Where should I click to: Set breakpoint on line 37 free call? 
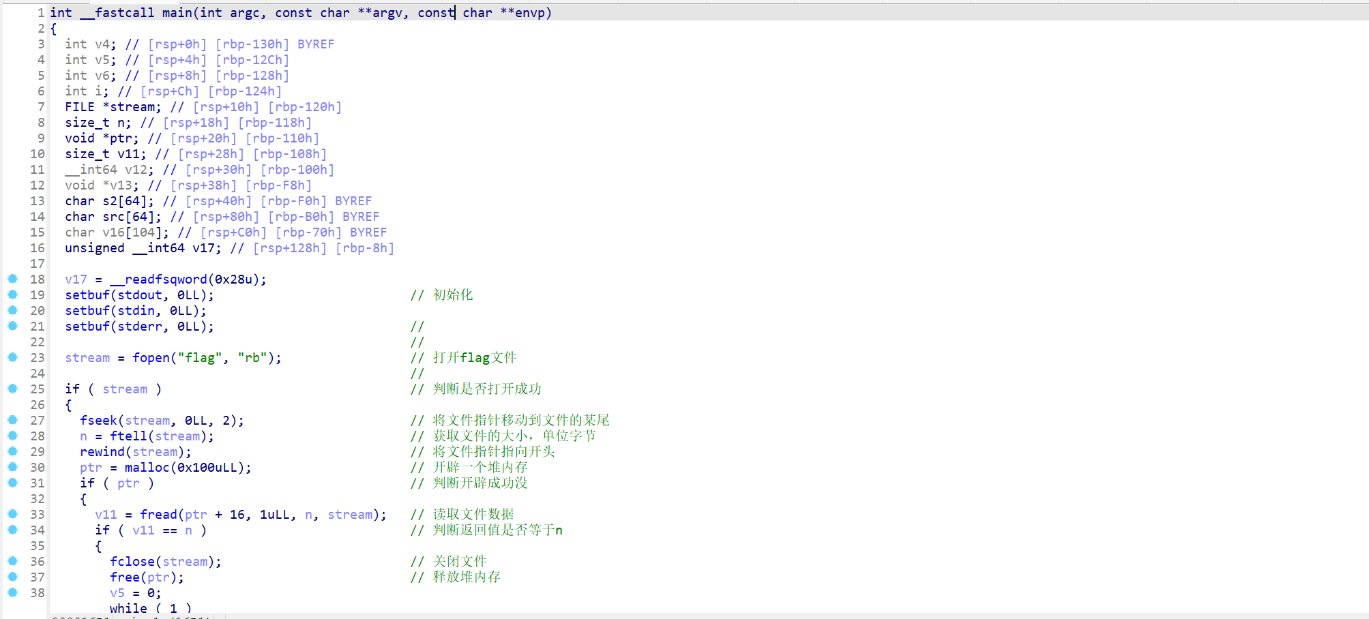click(12, 577)
